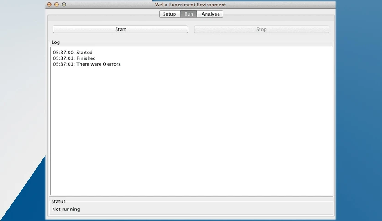382x221 pixels.
Task: Click the Status panel label
Action: coord(58,201)
